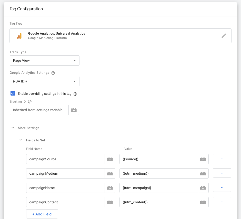
Task: Click the Tag Type label
Action: tap(16, 24)
